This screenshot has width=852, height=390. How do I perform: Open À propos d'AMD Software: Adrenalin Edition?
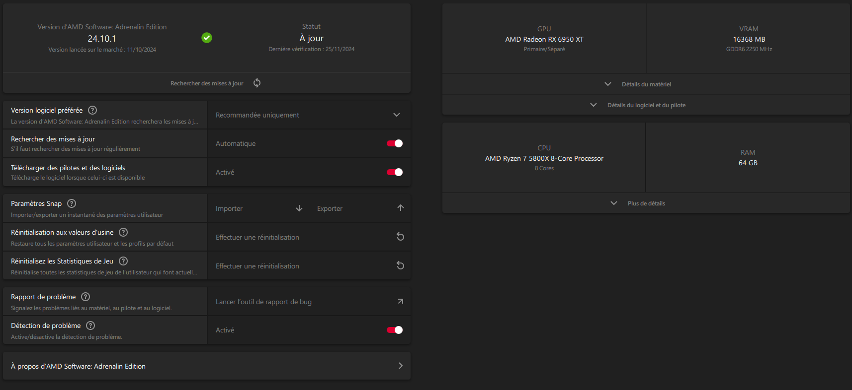(207, 366)
